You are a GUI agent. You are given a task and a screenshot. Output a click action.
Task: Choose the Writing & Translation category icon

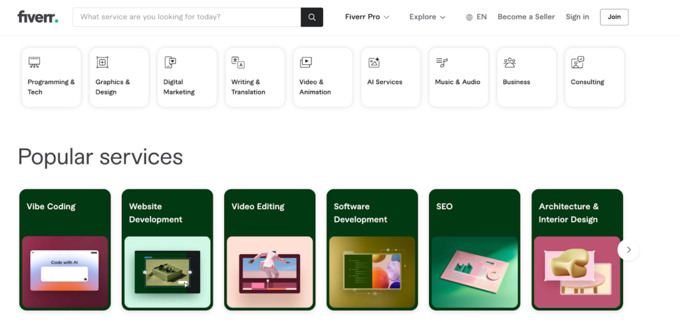238,62
